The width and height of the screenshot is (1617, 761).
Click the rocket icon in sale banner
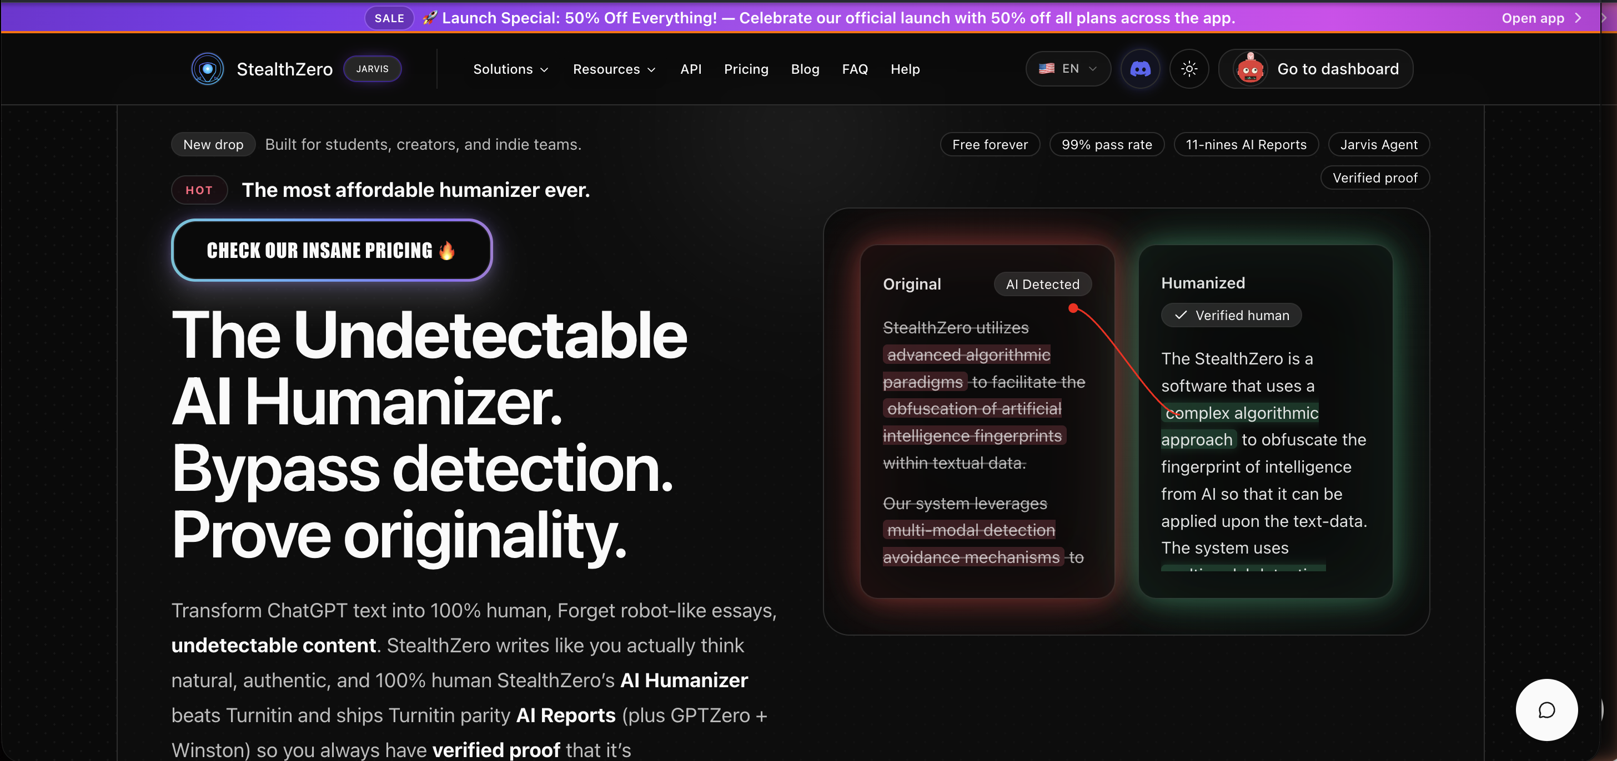(x=429, y=18)
